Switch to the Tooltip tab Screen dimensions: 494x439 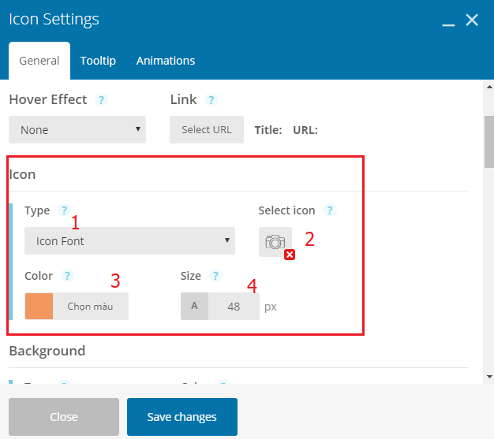pyautogui.click(x=98, y=61)
